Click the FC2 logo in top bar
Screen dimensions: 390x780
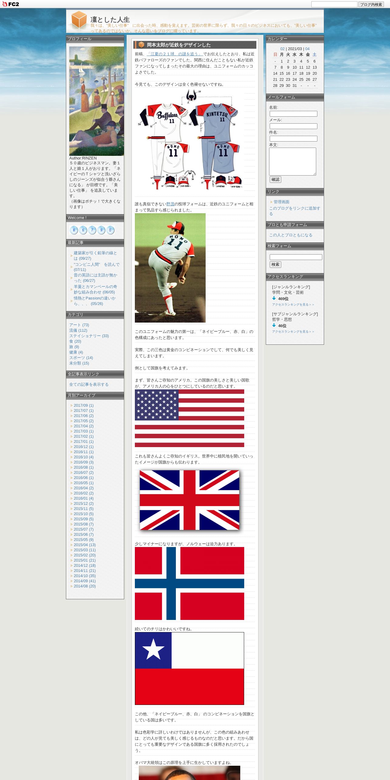[x=11, y=4]
